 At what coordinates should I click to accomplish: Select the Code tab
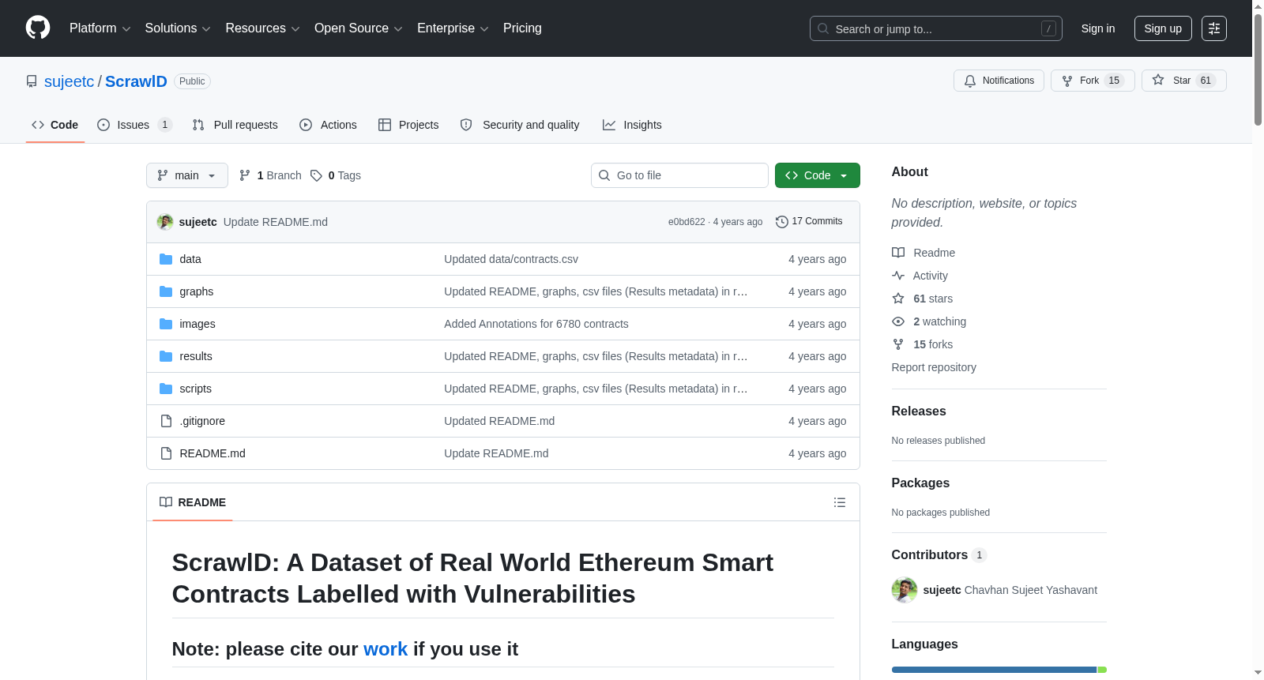(x=55, y=125)
